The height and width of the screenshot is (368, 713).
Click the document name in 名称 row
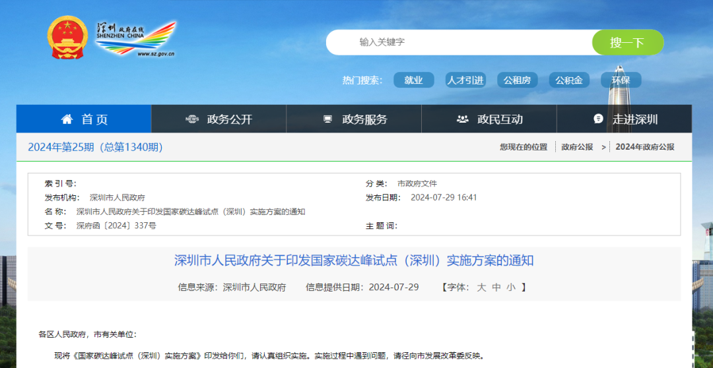click(191, 212)
